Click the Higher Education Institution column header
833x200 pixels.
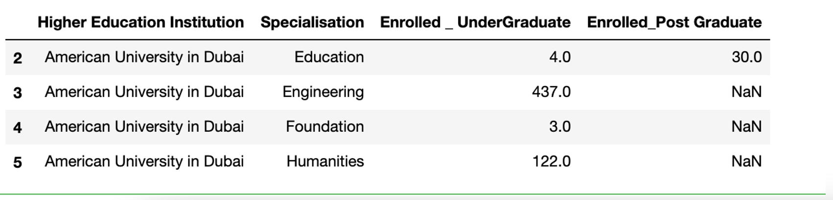click(140, 22)
